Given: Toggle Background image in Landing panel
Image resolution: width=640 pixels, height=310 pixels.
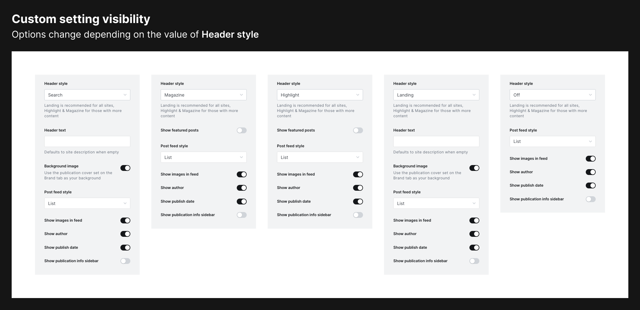Looking at the screenshot, I should point(474,168).
